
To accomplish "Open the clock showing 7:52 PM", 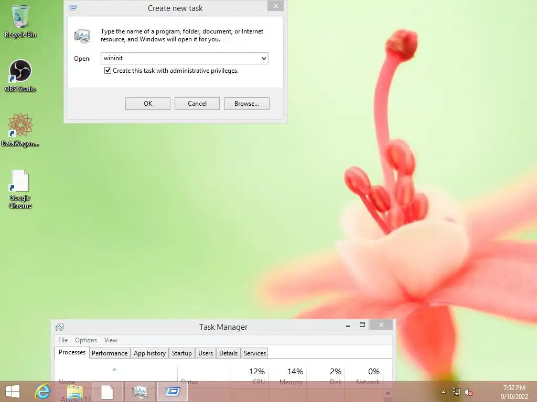I will pyautogui.click(x=514, y=392).
